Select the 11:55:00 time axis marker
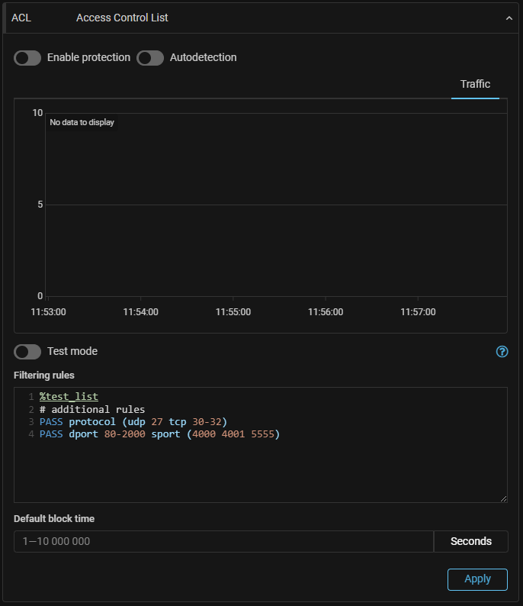 pyautogui.click(x=233, y=312)
